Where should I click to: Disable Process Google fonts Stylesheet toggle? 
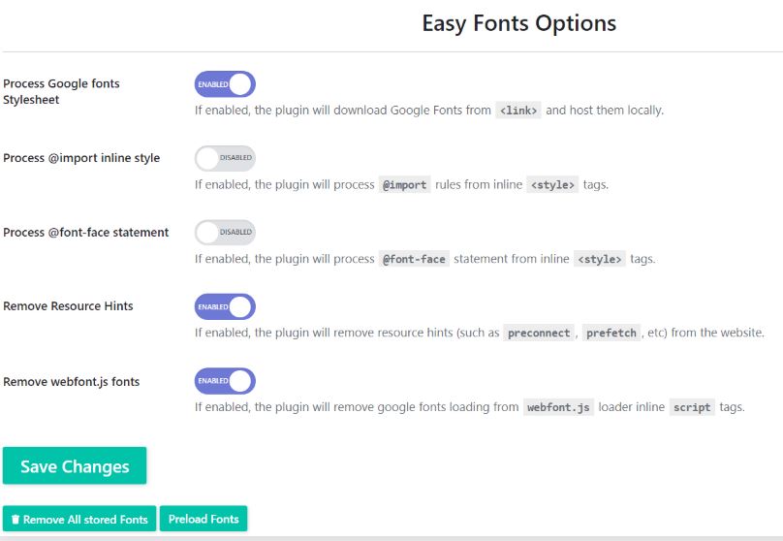point(225,84)
